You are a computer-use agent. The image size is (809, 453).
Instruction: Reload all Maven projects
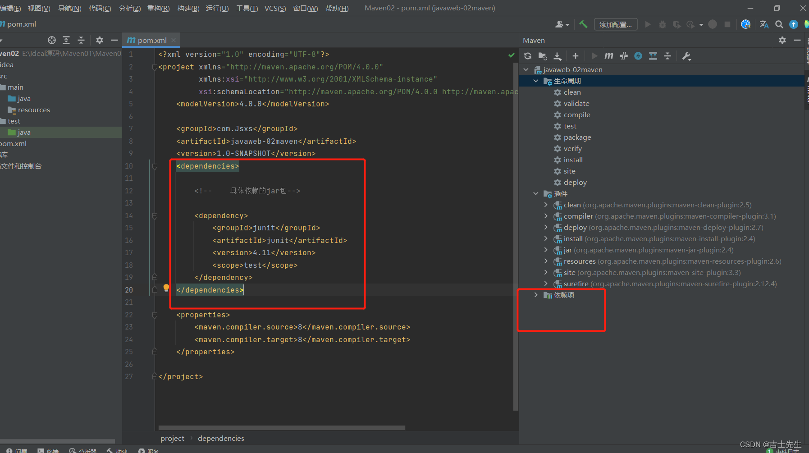click(x=528, y=56)
